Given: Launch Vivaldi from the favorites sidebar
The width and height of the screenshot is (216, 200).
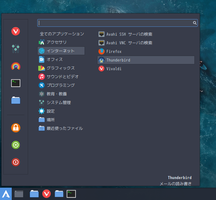Looking at the screenshot, I should click(x=15, y=31).
